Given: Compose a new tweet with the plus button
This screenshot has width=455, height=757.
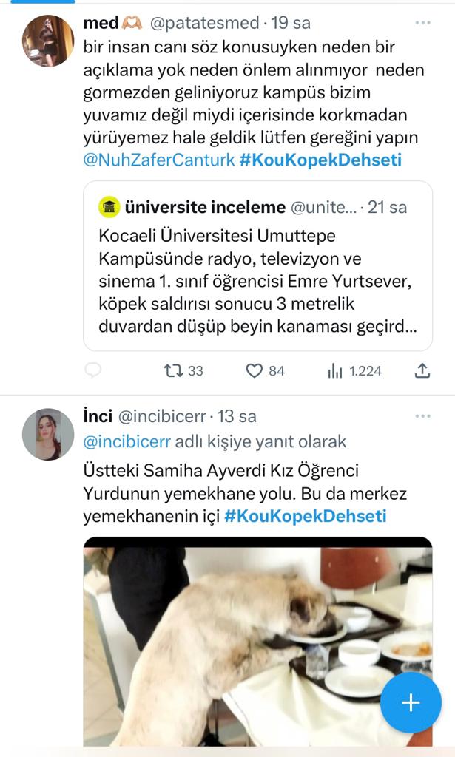Looking at the screenshot, I should (411, 702).
